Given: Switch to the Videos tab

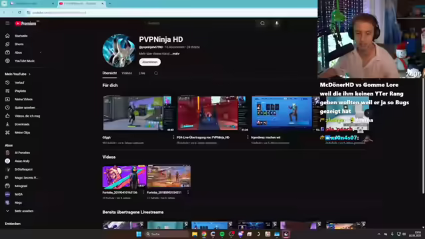Looking at the screenshot, I should (127, 73).
